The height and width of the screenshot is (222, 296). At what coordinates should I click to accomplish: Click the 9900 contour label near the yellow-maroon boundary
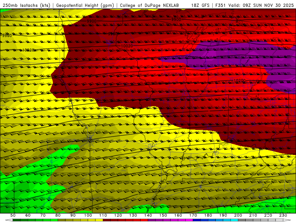click(91, 21)
